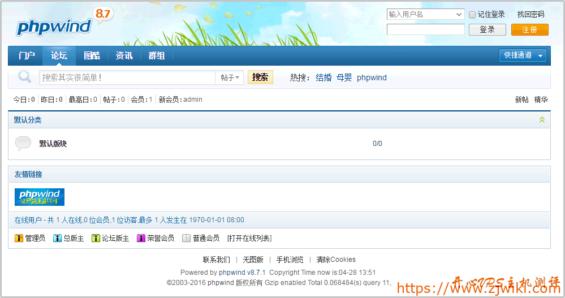This screenshot has height=298, width=565.
Task: Click the 默认版块 speech bubble icon
Action: tap(23, 144)
